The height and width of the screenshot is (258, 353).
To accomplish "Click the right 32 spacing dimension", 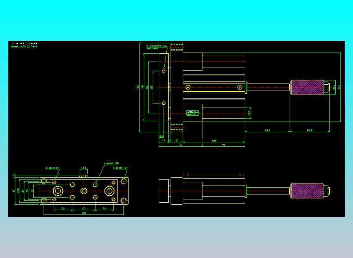I will [104, 209].
